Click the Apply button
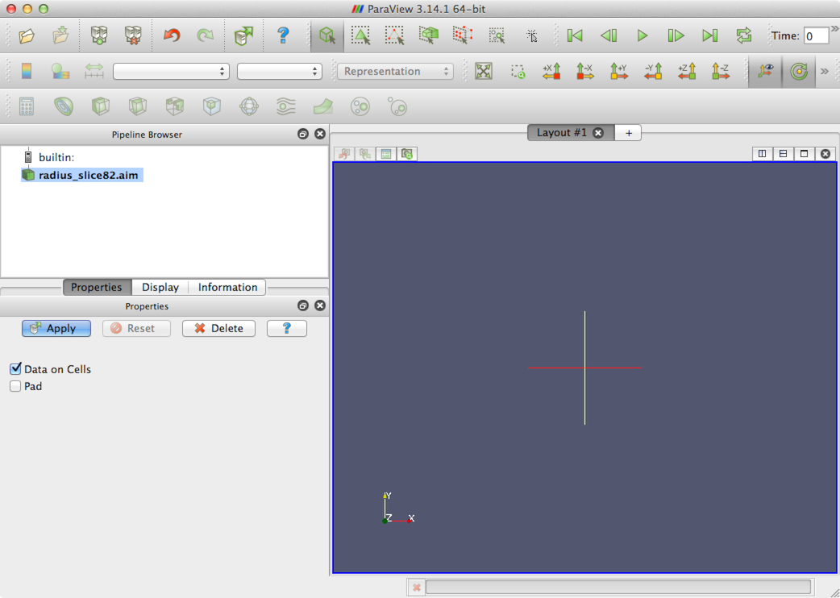Screen dimensions: 840x598 [56, 328]
